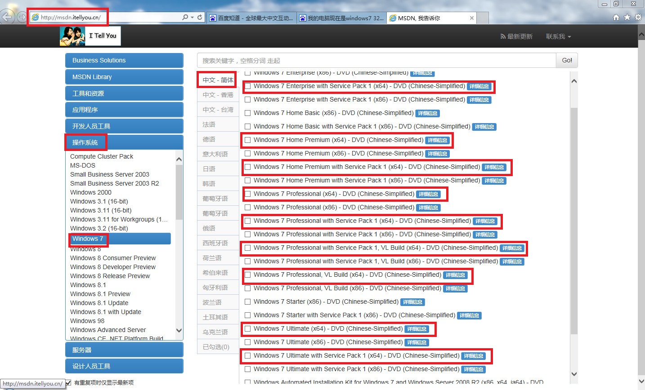Click the browser Back arrow button
The width and height of the screenshot is (645, 390).
click(x=7, y=18)
